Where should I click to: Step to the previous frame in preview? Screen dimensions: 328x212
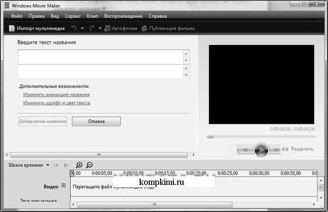tap(244, 150)
